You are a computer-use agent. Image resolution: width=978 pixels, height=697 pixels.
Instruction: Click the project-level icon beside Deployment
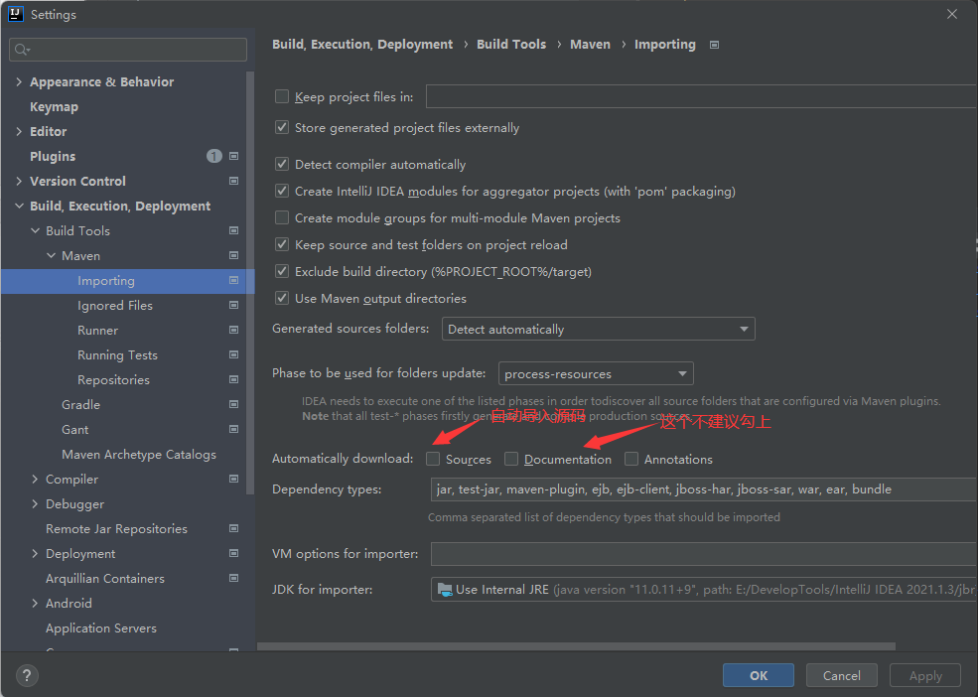pos(234,553)
